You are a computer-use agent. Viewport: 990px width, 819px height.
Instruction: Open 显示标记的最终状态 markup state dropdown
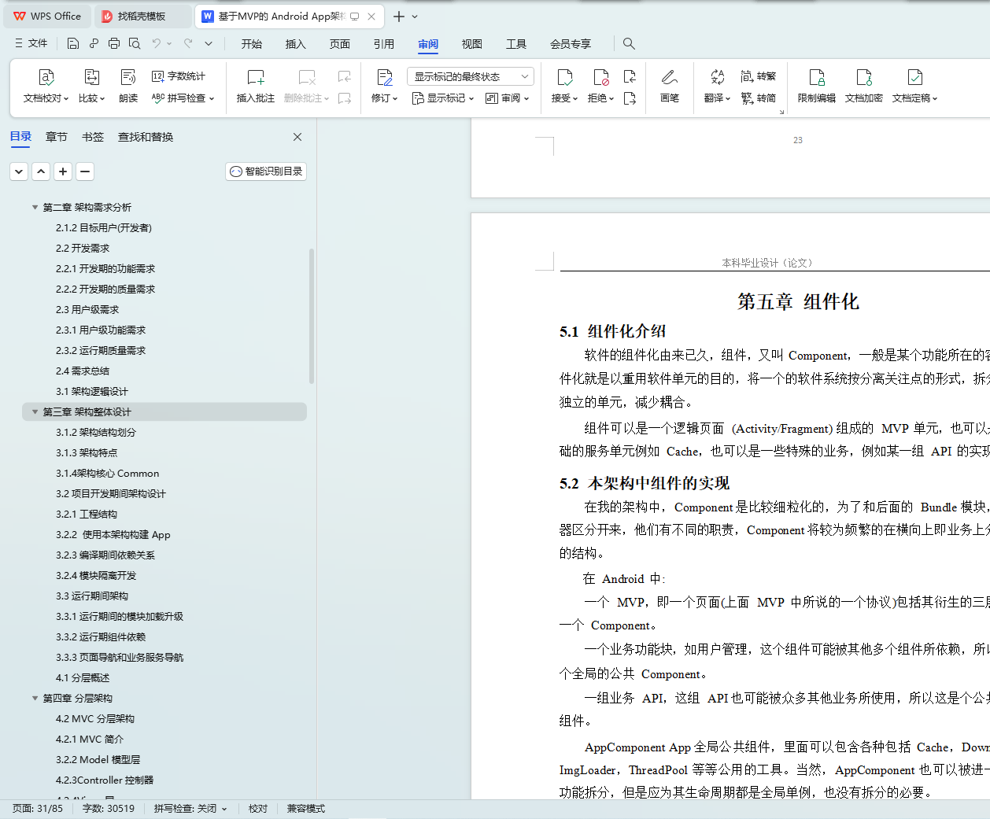(471, 76)
